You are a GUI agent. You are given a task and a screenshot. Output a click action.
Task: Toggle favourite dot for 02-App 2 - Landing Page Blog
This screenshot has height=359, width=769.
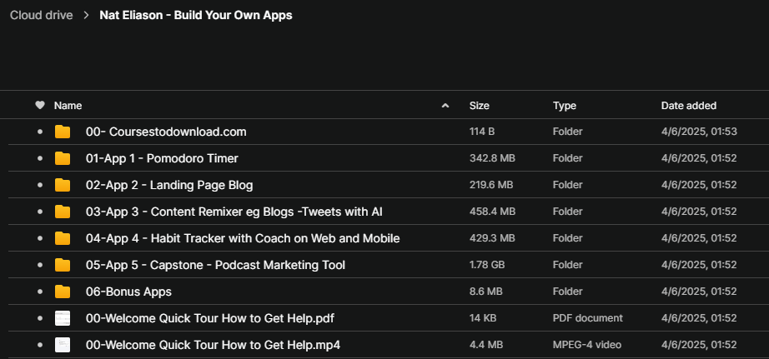point(40,185)
